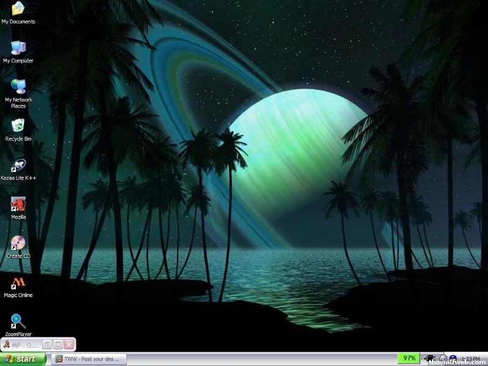This screenshot has width=488, height=366.
Task: Click the power plug tray icon
Action: [429, 358]
